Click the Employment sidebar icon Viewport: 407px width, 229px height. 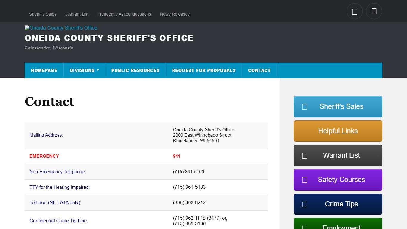[304, 227]
